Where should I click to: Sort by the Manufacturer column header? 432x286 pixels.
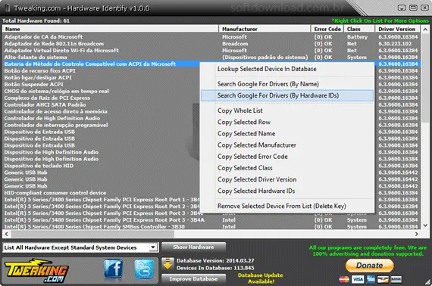(265, 29)
